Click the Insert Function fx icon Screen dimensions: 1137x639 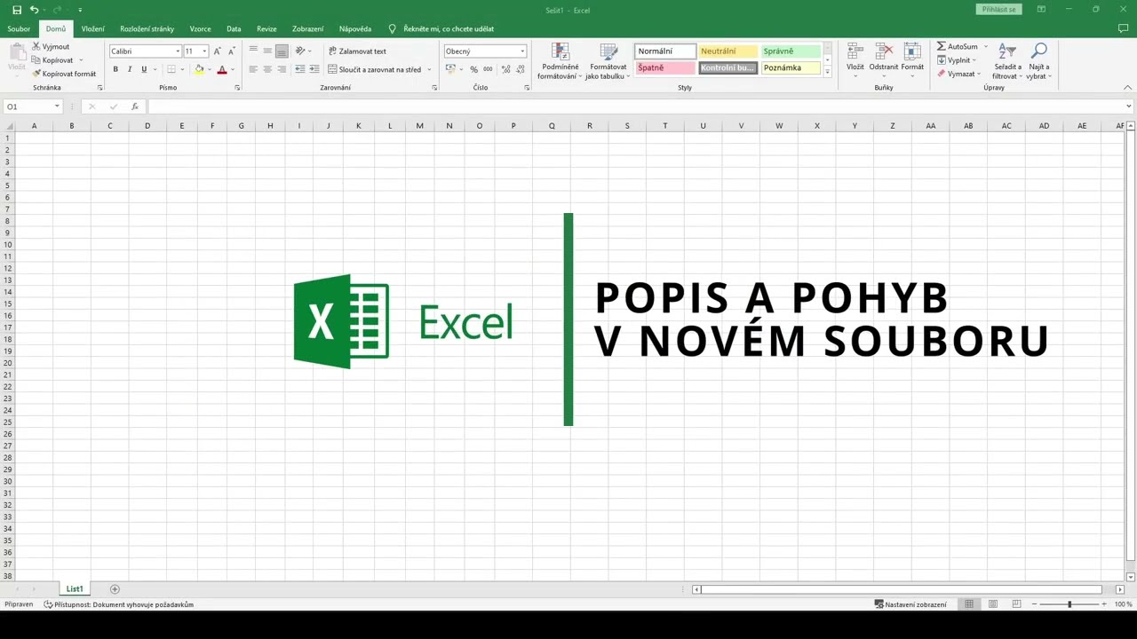tap(135, 106)
